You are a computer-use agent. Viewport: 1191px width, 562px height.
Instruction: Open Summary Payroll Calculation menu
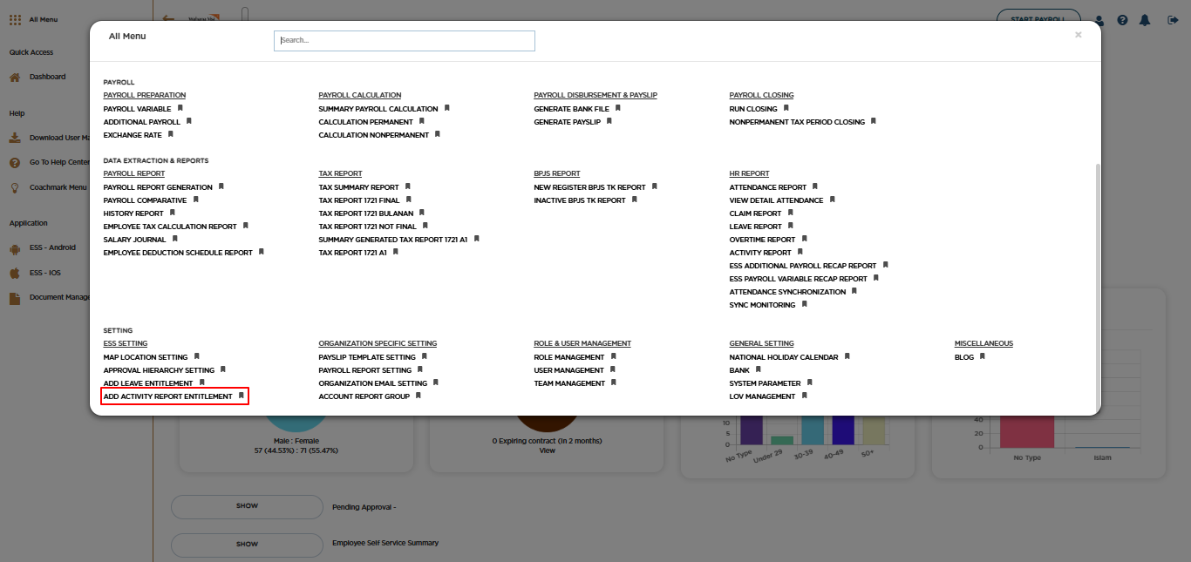click(x=378, y=109)
